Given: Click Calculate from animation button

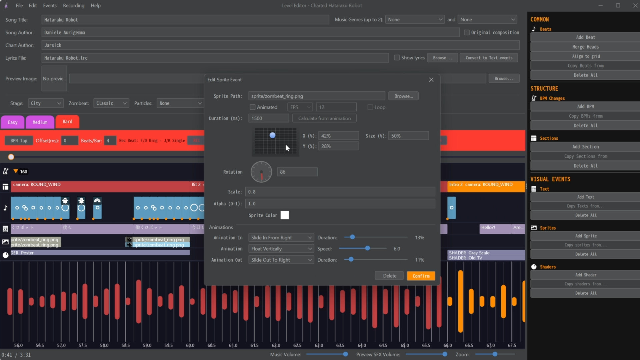Looking at the screenshot, I should (x=324, y=118).
